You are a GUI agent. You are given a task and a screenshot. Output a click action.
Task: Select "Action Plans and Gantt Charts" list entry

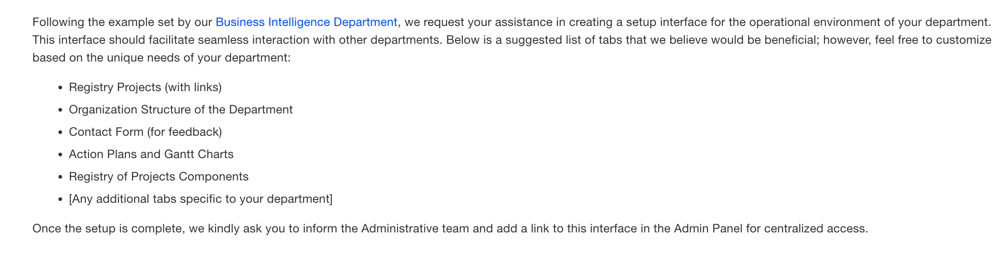pyautogui.click(x=151, y=154)
